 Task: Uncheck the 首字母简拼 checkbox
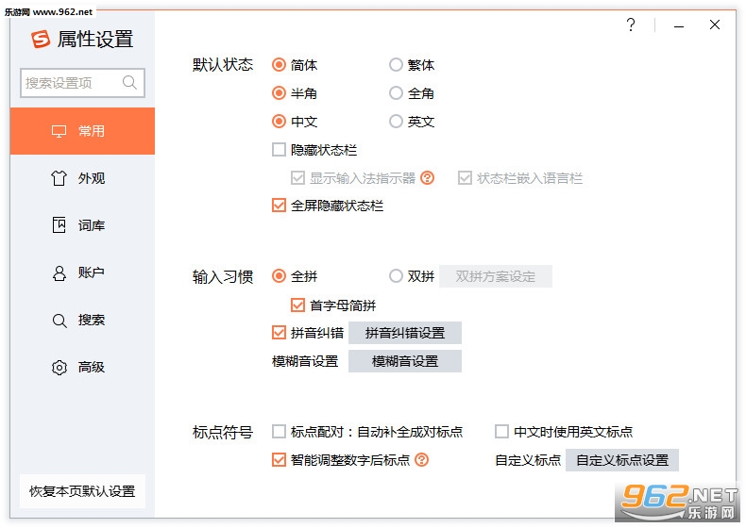[x=297, y=305]
